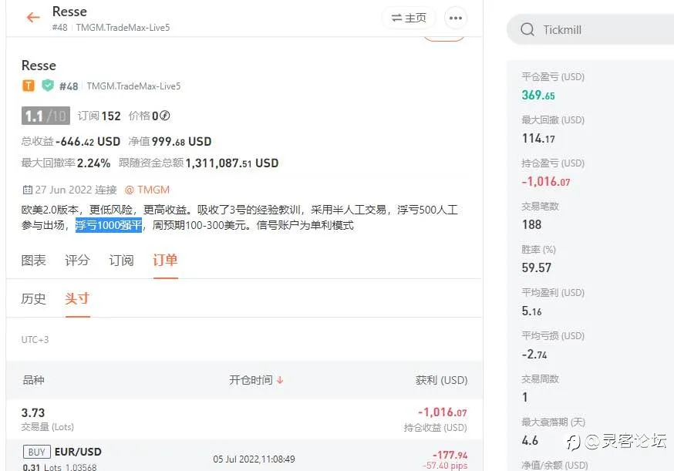Click the 05 Jul 2022,11:08:49 open time

point(254,459)
